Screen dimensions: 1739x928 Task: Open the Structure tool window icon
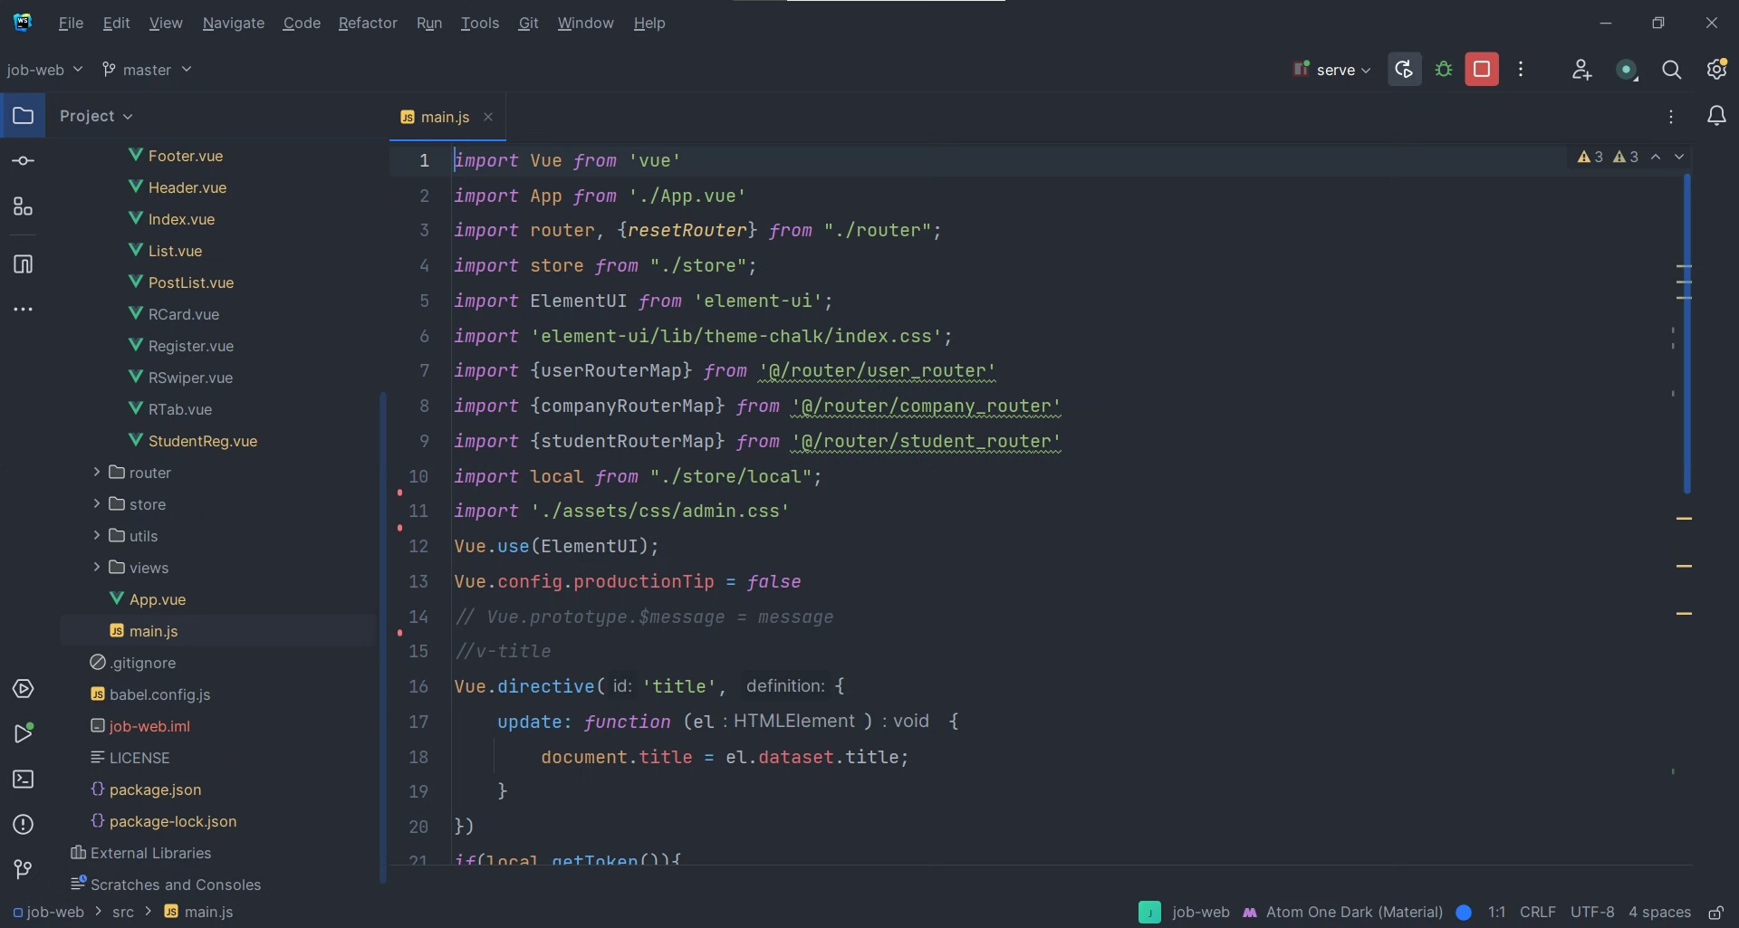click(x=23, y=207)
